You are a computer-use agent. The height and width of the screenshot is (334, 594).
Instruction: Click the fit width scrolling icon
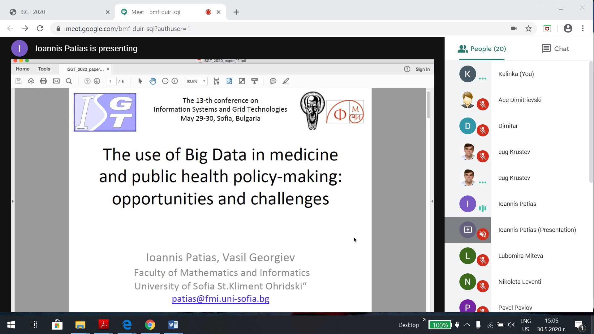click(217, 81)
